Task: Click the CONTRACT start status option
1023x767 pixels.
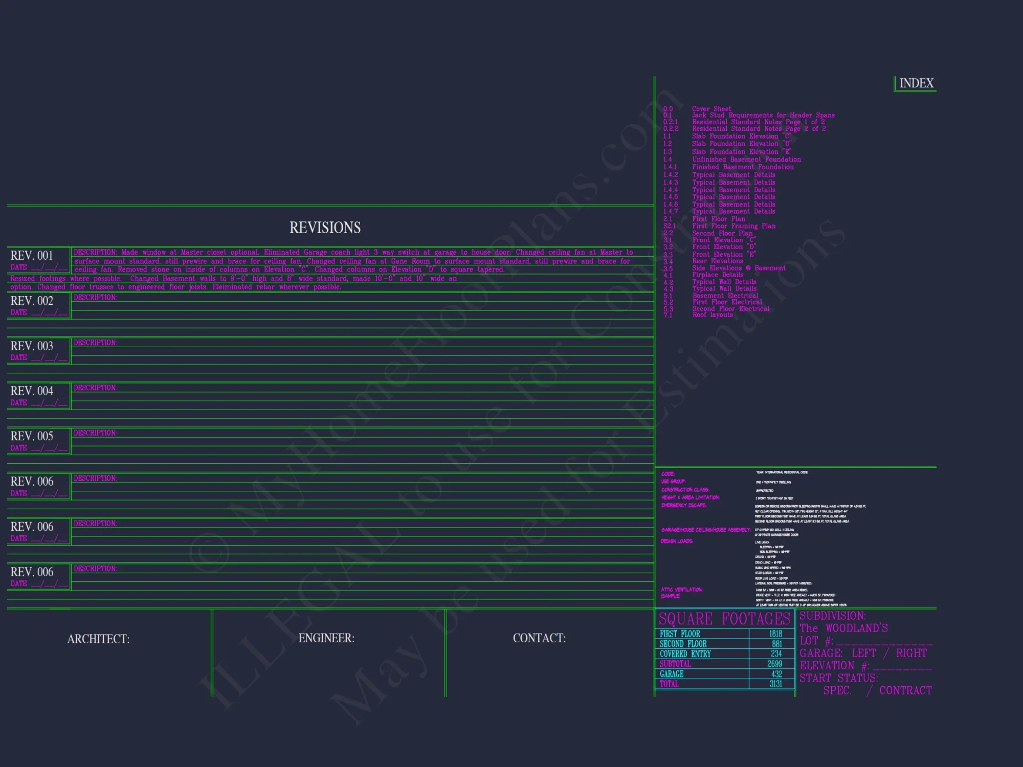Action: [905, 691]
